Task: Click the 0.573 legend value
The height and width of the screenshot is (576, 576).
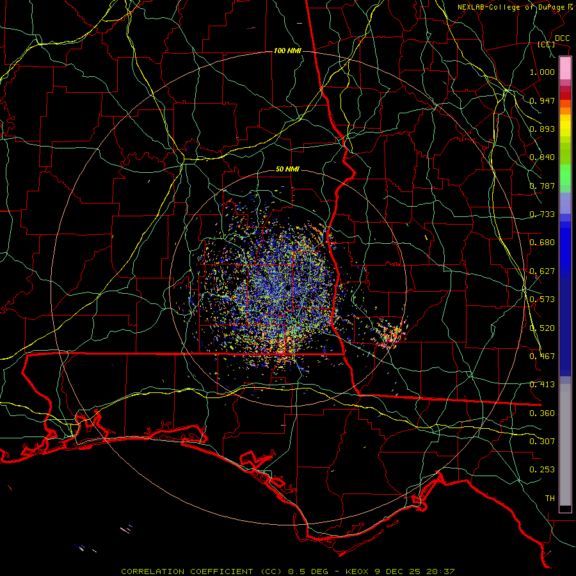Action: (x=542, y=300)
